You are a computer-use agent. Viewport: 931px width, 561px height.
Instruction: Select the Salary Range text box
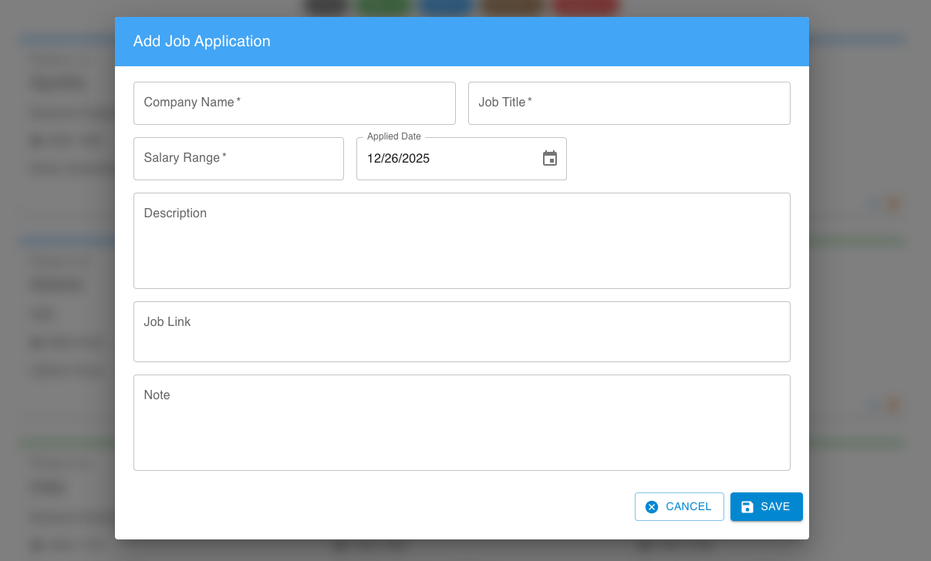coord(238,159)
